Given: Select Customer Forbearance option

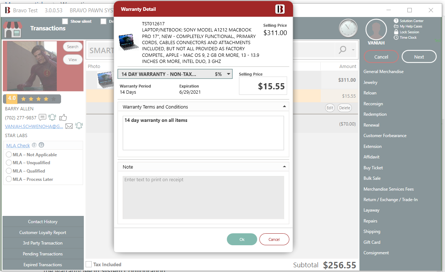Looking at the screenshot, I should pos(385,136).
